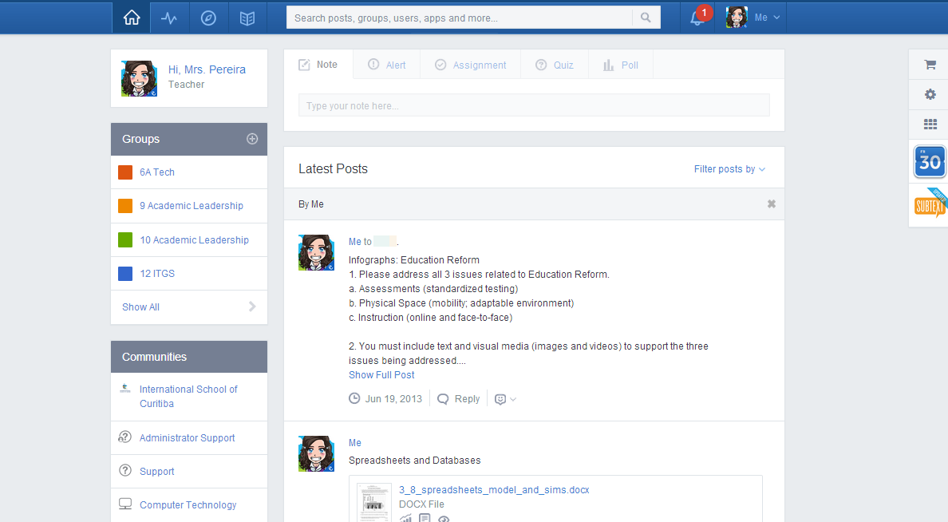Switch to the Assignment tab
The image size is (948, 522).
pyautogui.click(x=470, y=65)
